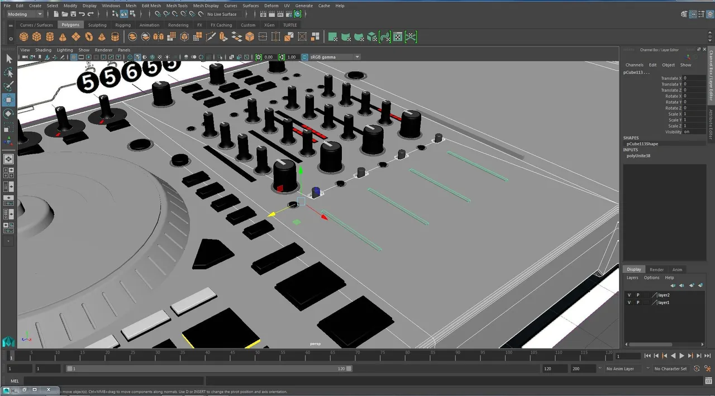Activate the Move tool in Tool Box
This screenshot has height=396, width=715.
(x=9, y=100)
